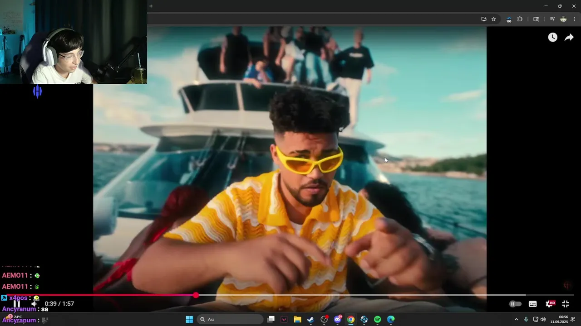Open a new tab with the plus button

(x=151, y=6)
